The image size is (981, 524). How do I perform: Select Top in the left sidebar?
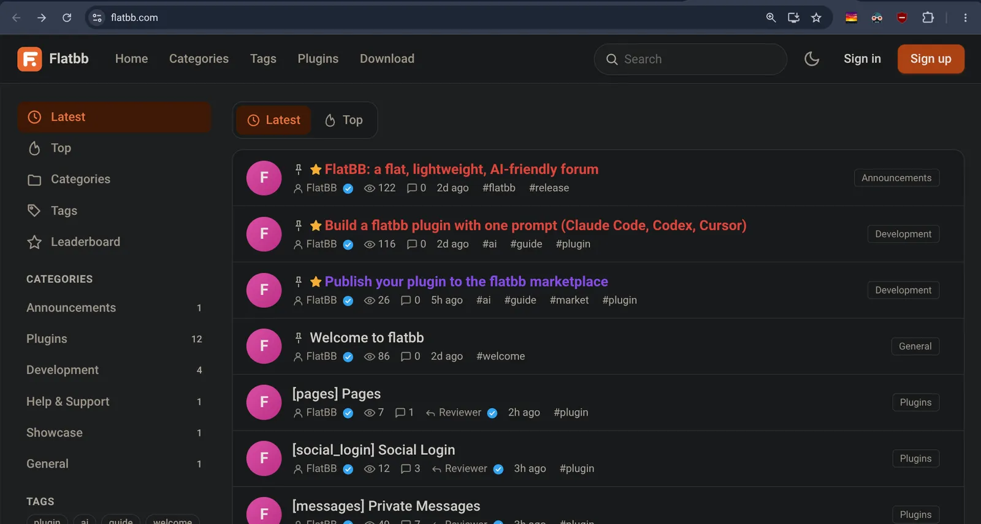(x=114, y=148)
